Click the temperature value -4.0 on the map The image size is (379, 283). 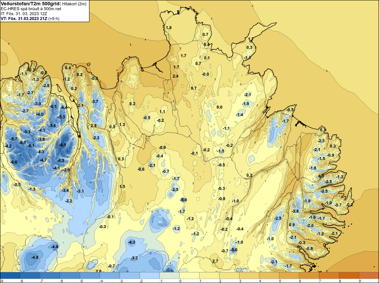(40, 114)
